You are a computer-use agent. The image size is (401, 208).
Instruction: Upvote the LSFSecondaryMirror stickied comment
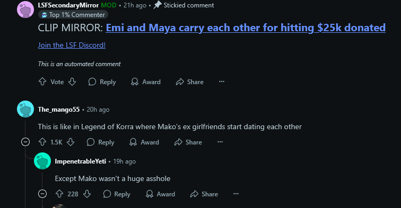[42, 82]
